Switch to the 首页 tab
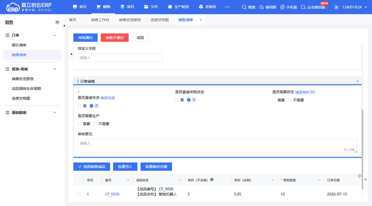This screenshot has width=372, height=206. tap(73, 20)
